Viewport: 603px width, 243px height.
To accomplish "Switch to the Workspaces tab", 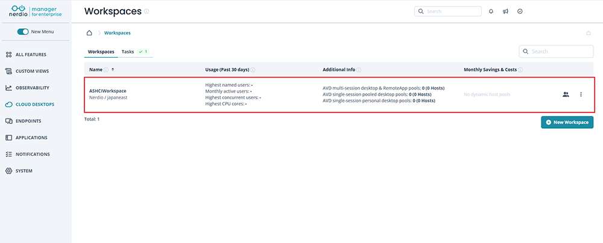I will click(101, 52).
